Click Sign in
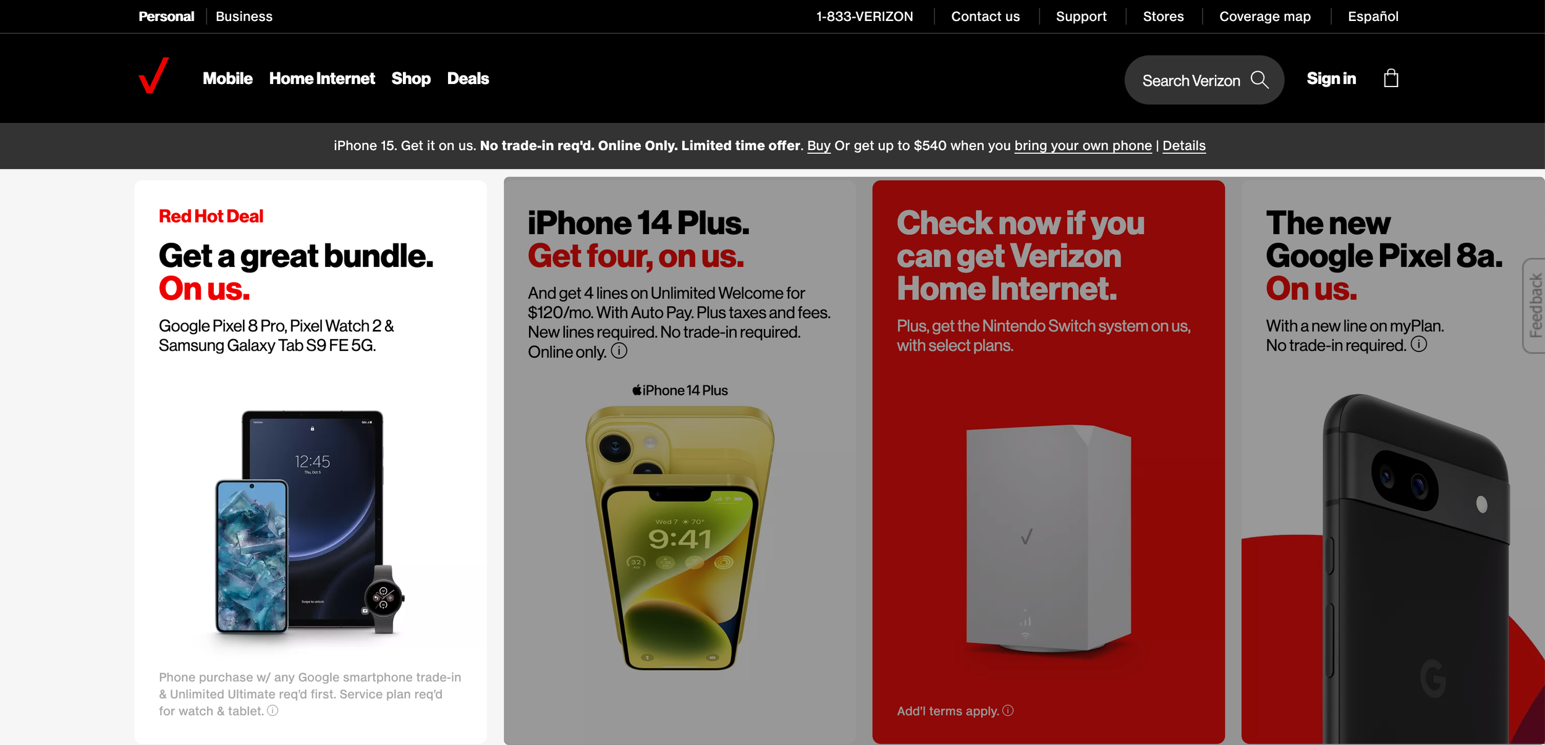Viewport: 1545px width, 745px height. coord(1331,78)
